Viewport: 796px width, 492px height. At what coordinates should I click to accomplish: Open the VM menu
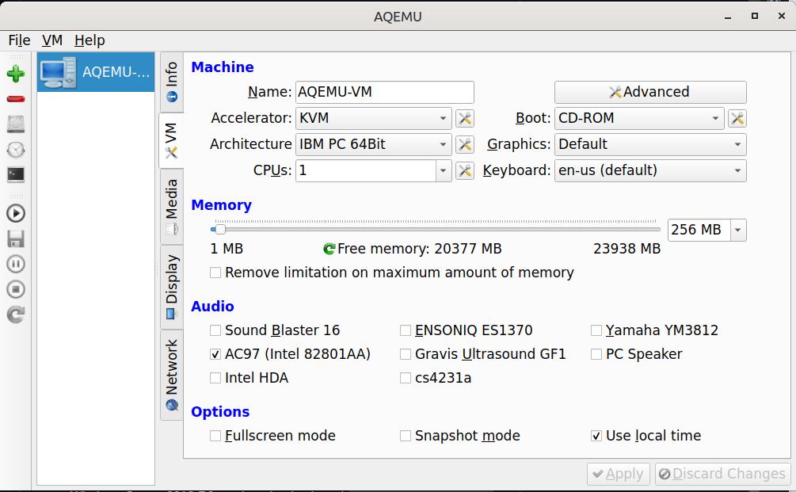[52, 40]
